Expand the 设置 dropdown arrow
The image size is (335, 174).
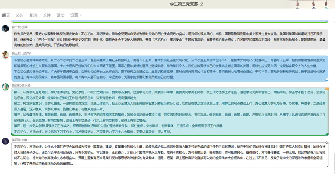pyautogui.click(x=81, y=15)
